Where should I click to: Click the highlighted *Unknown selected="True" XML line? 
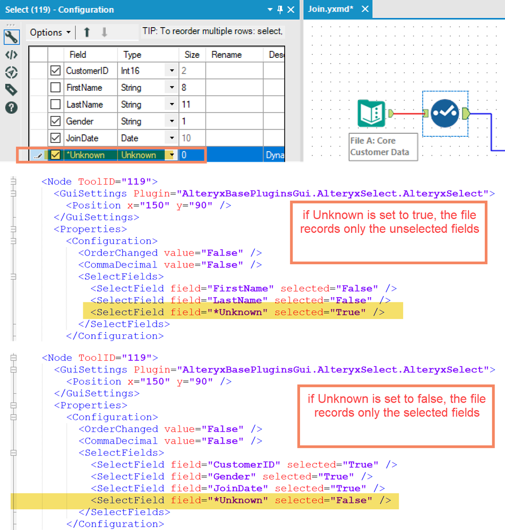pos(237,312)
